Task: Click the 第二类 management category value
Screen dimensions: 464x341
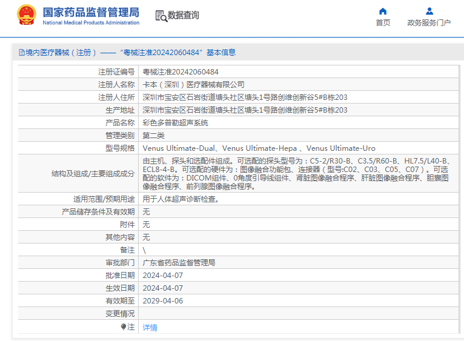Action: 154,136
